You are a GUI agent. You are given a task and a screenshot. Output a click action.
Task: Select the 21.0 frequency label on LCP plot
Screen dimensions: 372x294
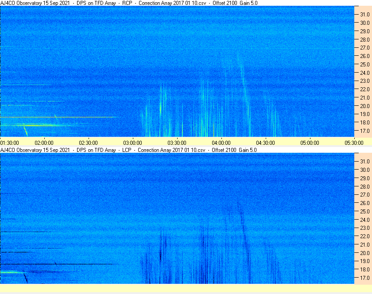[365, 245]
